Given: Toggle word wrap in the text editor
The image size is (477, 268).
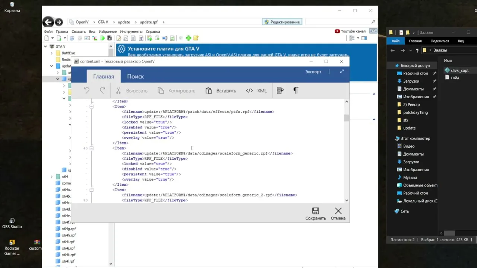Looking at the screenshot, I should tap(280, 90).
